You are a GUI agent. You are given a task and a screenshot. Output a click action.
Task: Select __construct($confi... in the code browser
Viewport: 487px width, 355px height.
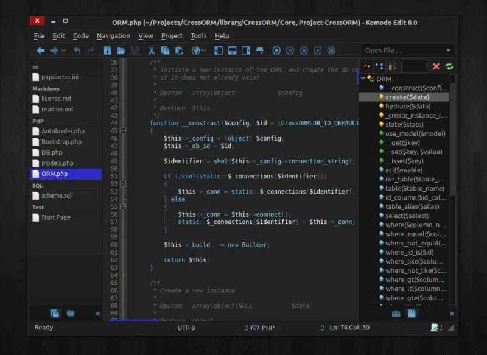point(405,88)
